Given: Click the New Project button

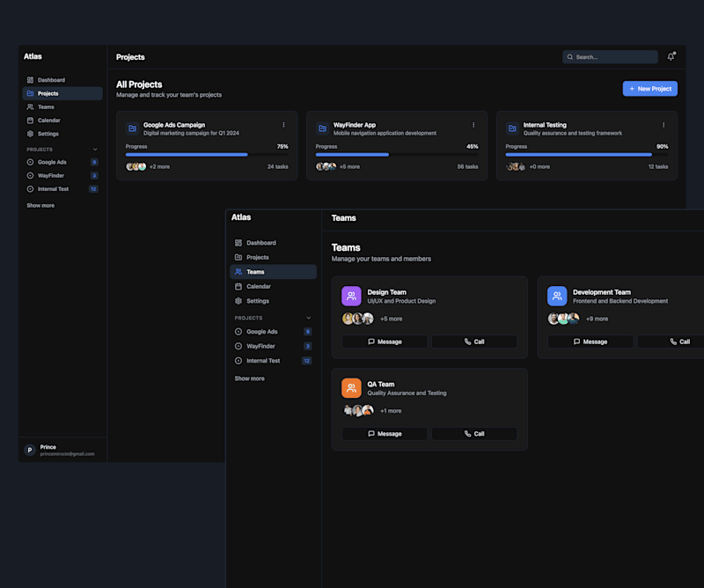Looking at the screenshot, I should pyautogui.click(x=649, y=89).
